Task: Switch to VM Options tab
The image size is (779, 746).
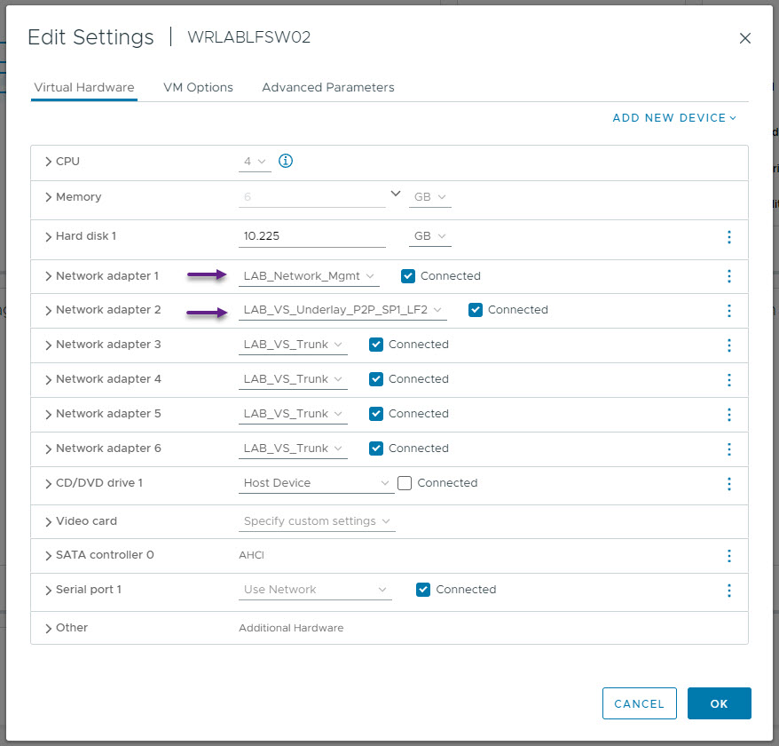Action: (198, 88)
